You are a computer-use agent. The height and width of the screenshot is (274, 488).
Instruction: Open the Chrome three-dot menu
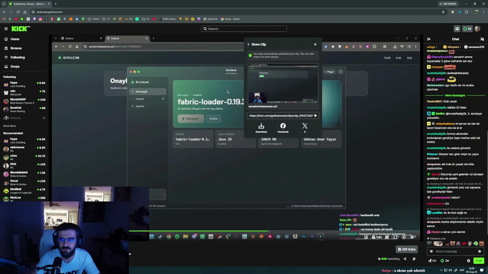[x=484, y=12]
